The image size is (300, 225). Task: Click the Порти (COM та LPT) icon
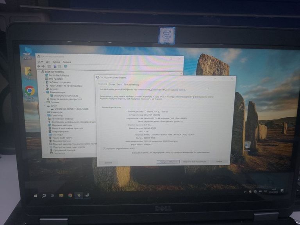(x=50, y=138)
